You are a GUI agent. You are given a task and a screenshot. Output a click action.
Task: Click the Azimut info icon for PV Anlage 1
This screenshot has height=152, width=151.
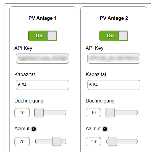click(x=34, y=129)
